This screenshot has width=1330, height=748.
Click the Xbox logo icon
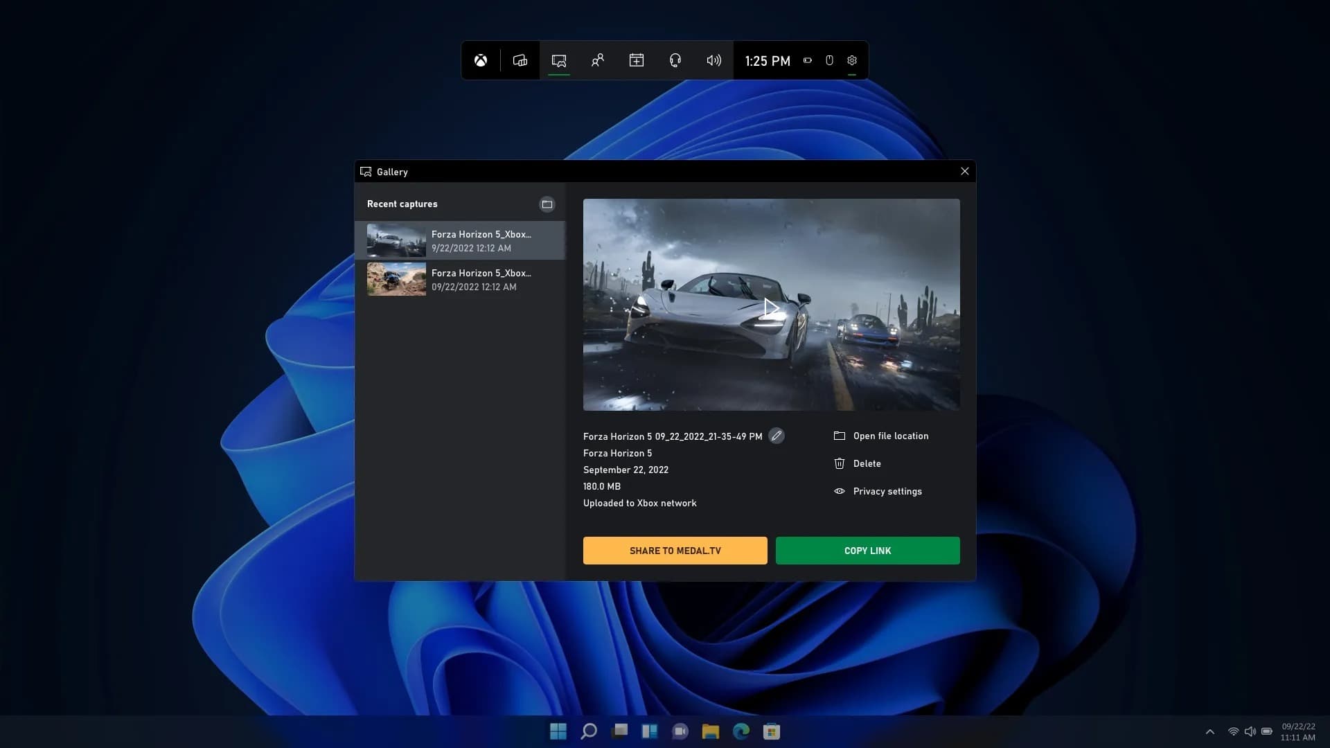481,60
